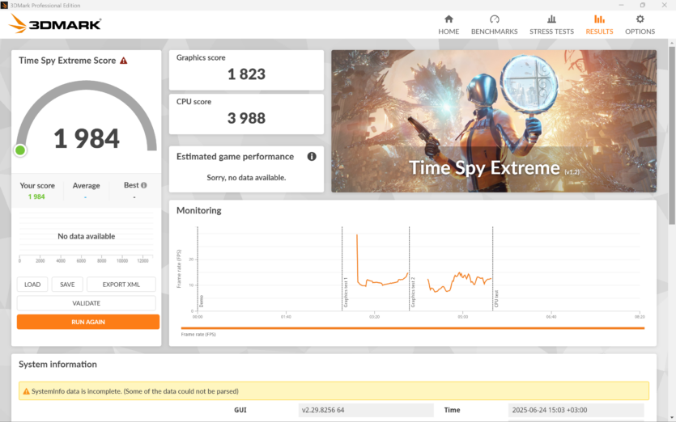Click the GUI version v2.29.8256 64 field
Viewport: 676px width, 422px height.
point(366,410)
